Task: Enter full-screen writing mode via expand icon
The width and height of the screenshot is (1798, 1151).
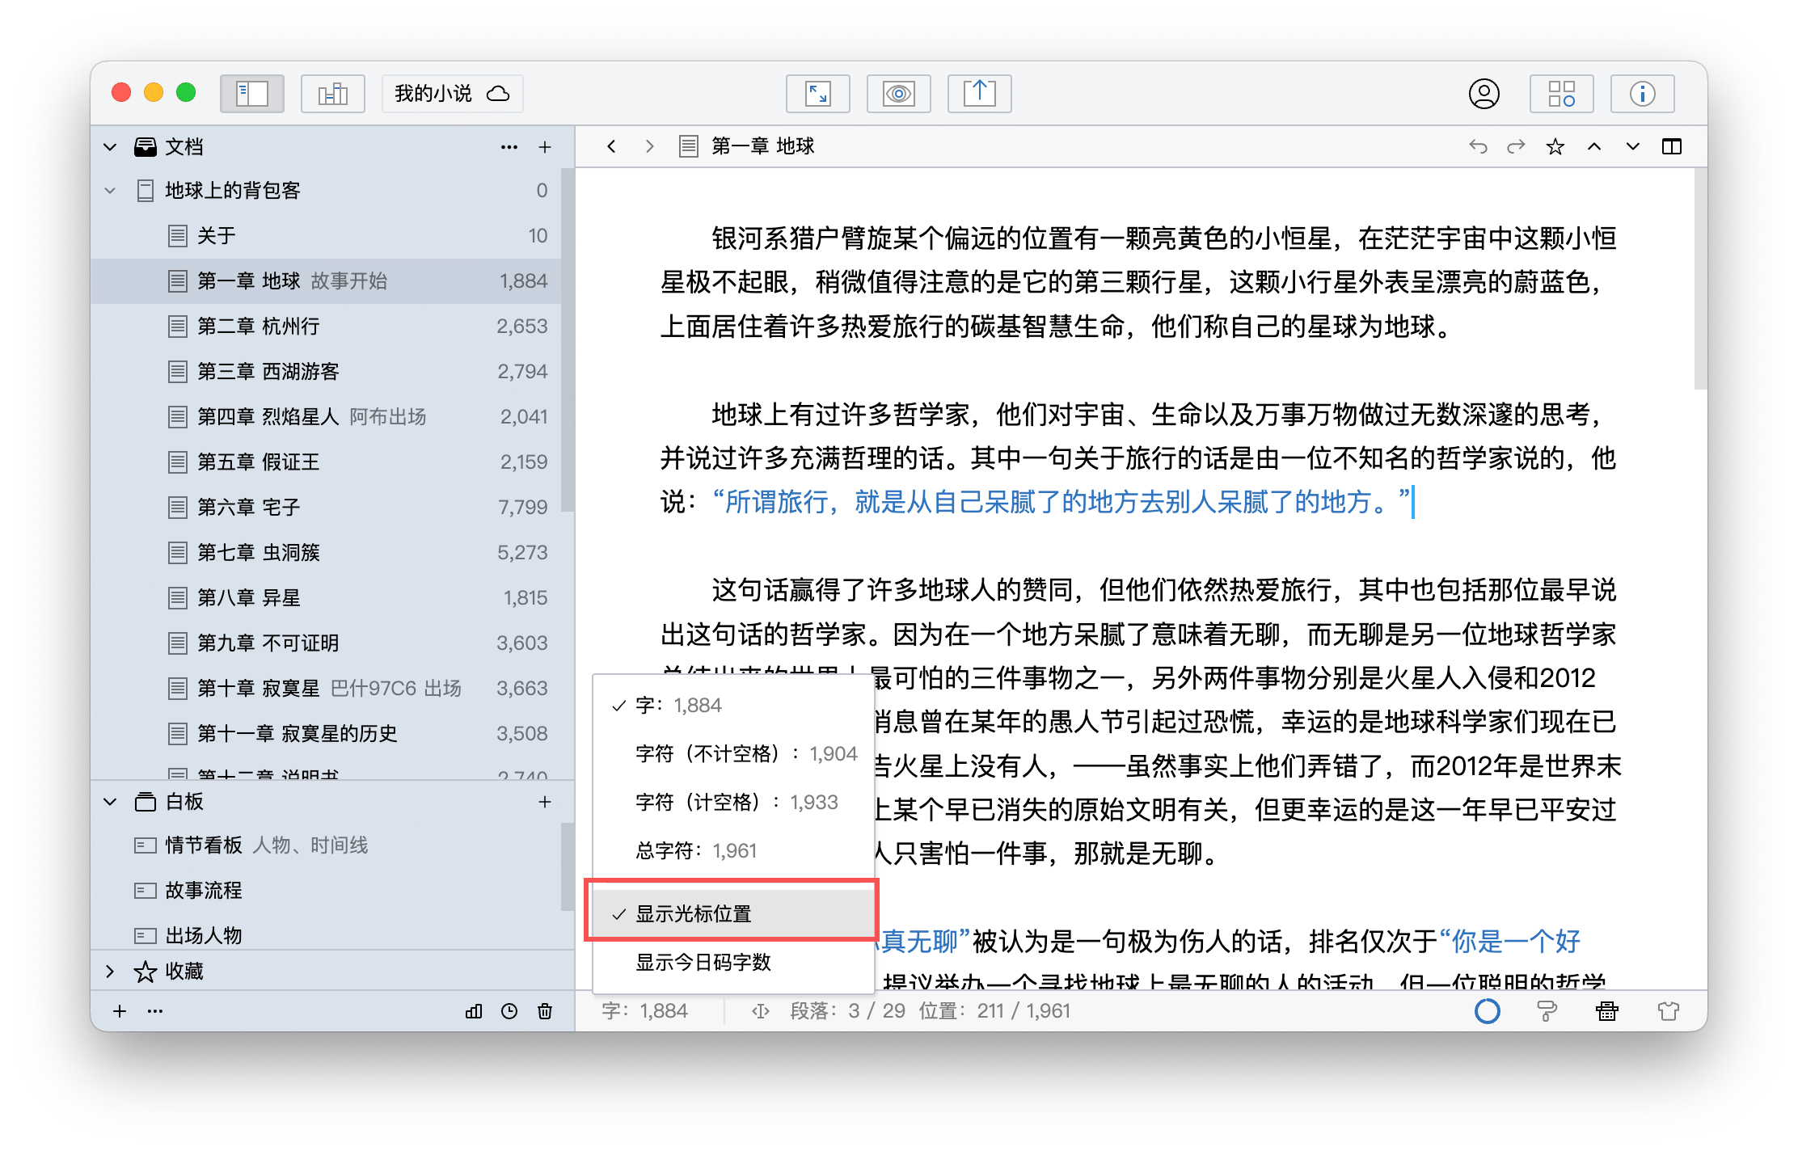Action: point(817,94)
